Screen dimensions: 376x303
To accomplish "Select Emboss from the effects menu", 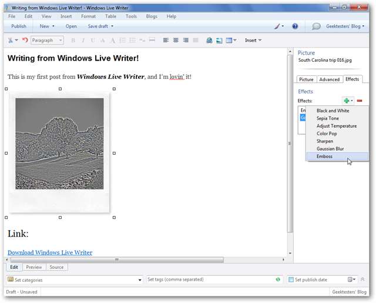I will (324, 157).
